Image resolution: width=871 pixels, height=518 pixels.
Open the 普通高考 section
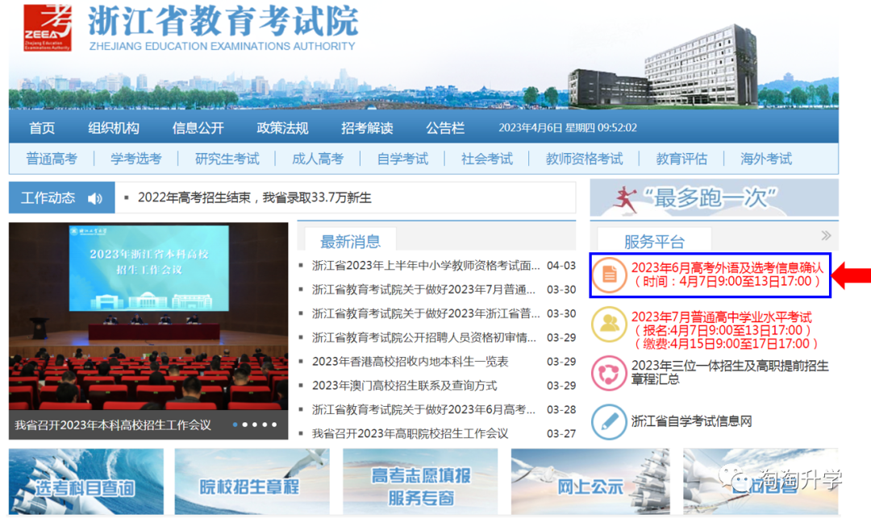coord(52,159)
